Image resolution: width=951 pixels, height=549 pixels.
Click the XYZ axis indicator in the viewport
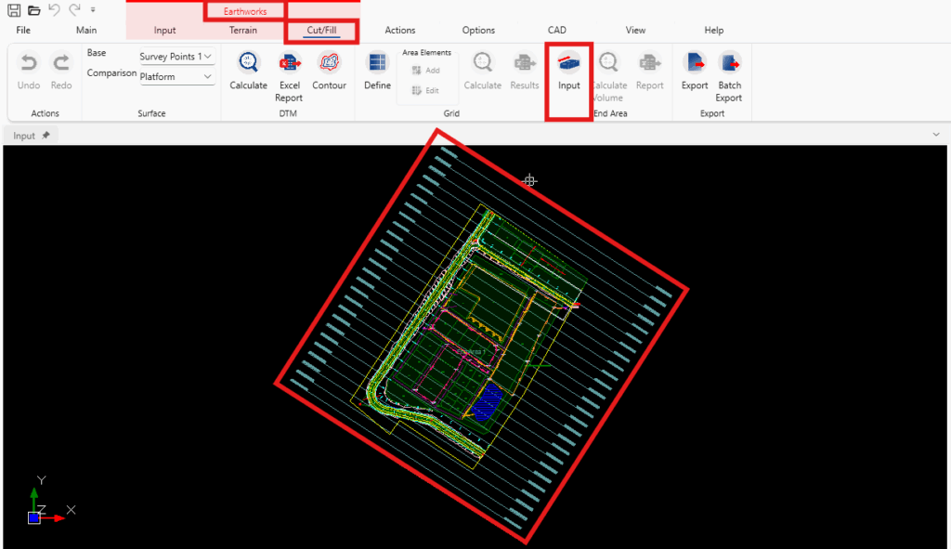pyautogui.click(x=50, y=501)
